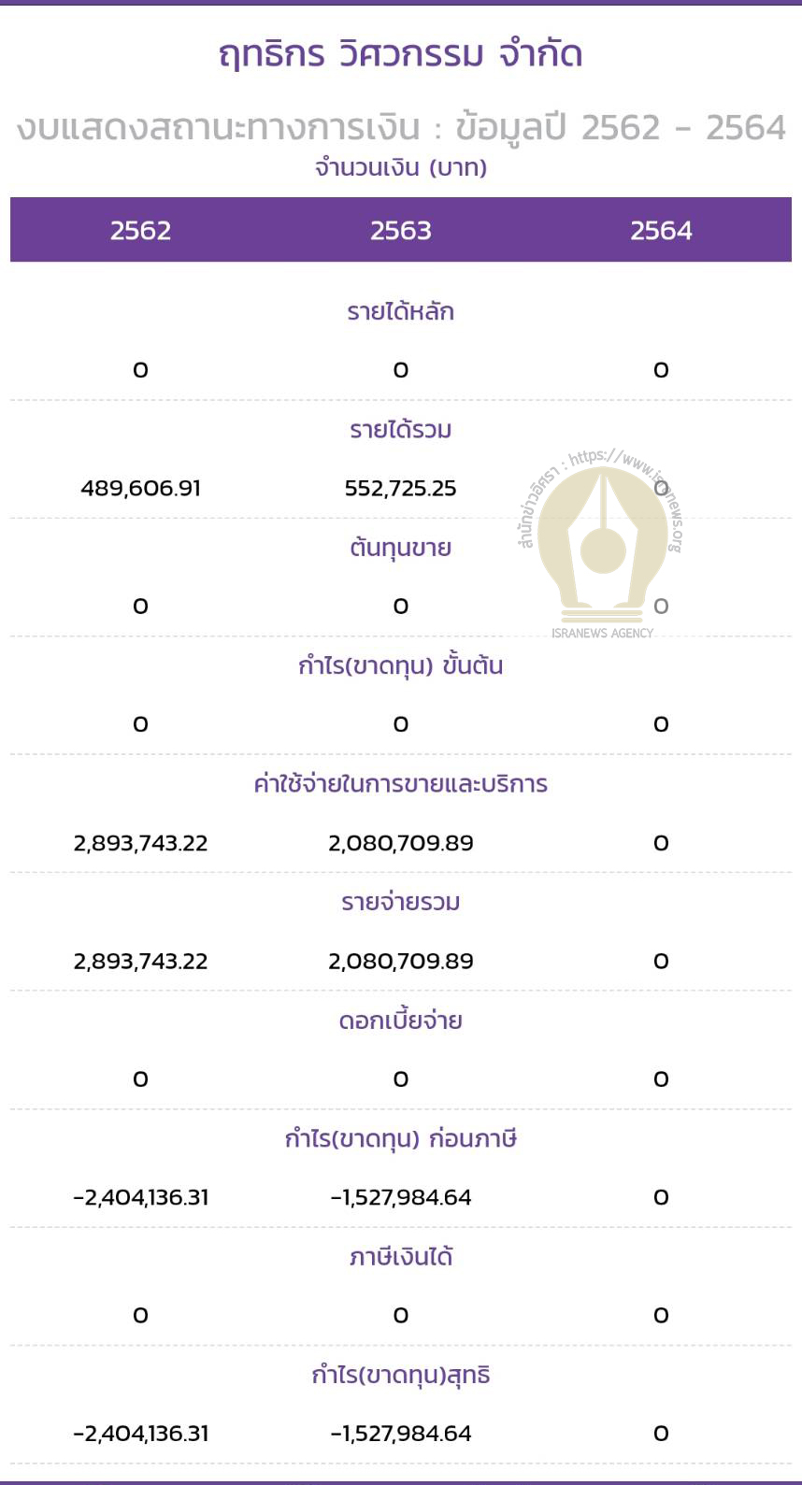Click the กำไร(ขาดทุน) ขั้นต้น row label

coord(400,665)
